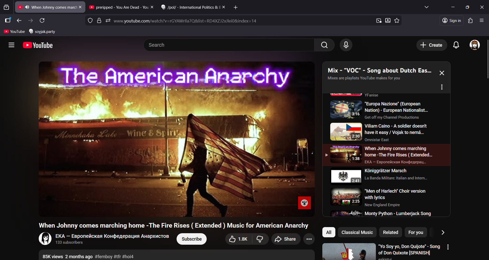Click the page vertical scrollbar
The width and height of the screenshot is (489, 260).
[487, 59]
